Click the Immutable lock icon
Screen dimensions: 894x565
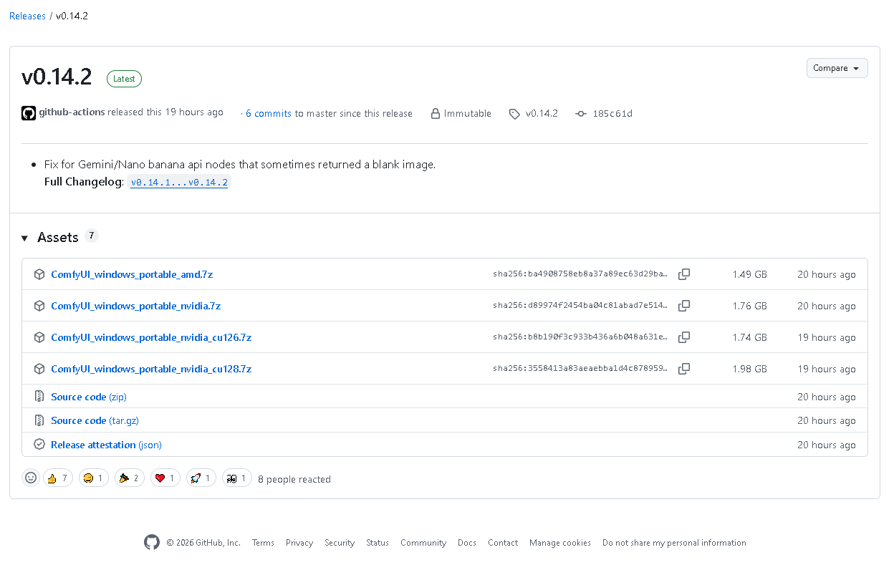(435, 113)
